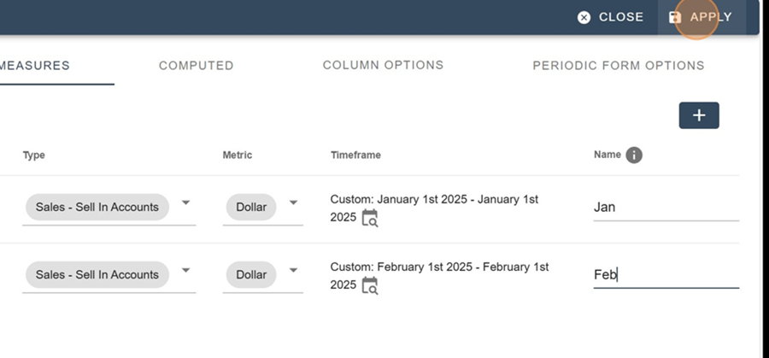769x358 pixels.
Task: Expand Type dropdown in Feb row
Action: click(186, 270)
